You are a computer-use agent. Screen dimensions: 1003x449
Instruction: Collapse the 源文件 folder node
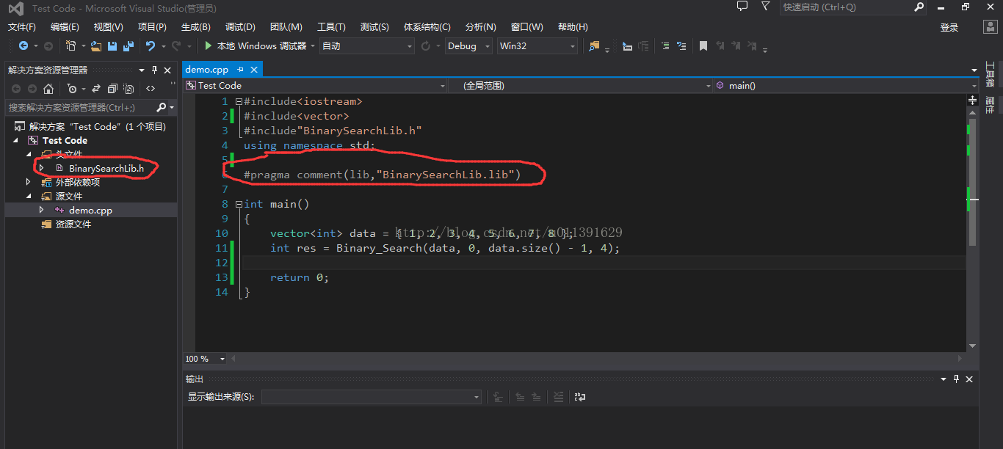click(x=29, y=196)
